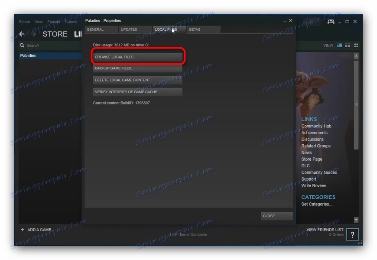Open DLC link
The image size is (377, 260).
tap(305, 166)
